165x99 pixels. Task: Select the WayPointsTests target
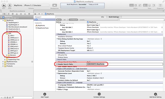(x=43, y=28)
